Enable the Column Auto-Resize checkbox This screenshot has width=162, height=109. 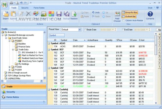click(x=123, y=20)
